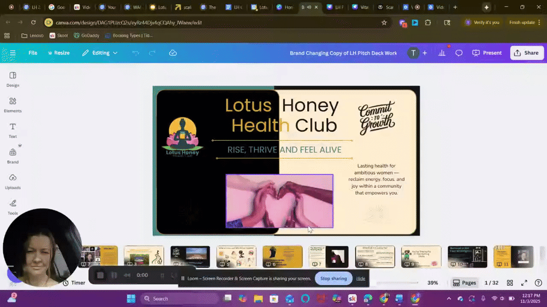Reload the browser page
Image resolution: width=547 pixels, height=307 pixels.
click(x=34, y=22)
